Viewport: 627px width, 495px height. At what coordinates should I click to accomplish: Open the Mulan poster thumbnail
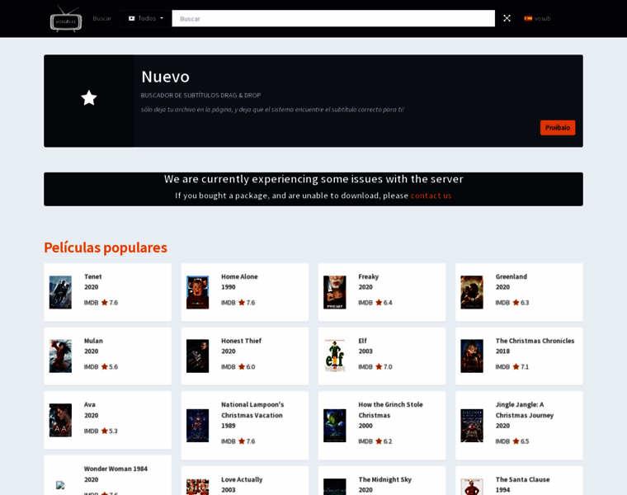pos(60,356)
